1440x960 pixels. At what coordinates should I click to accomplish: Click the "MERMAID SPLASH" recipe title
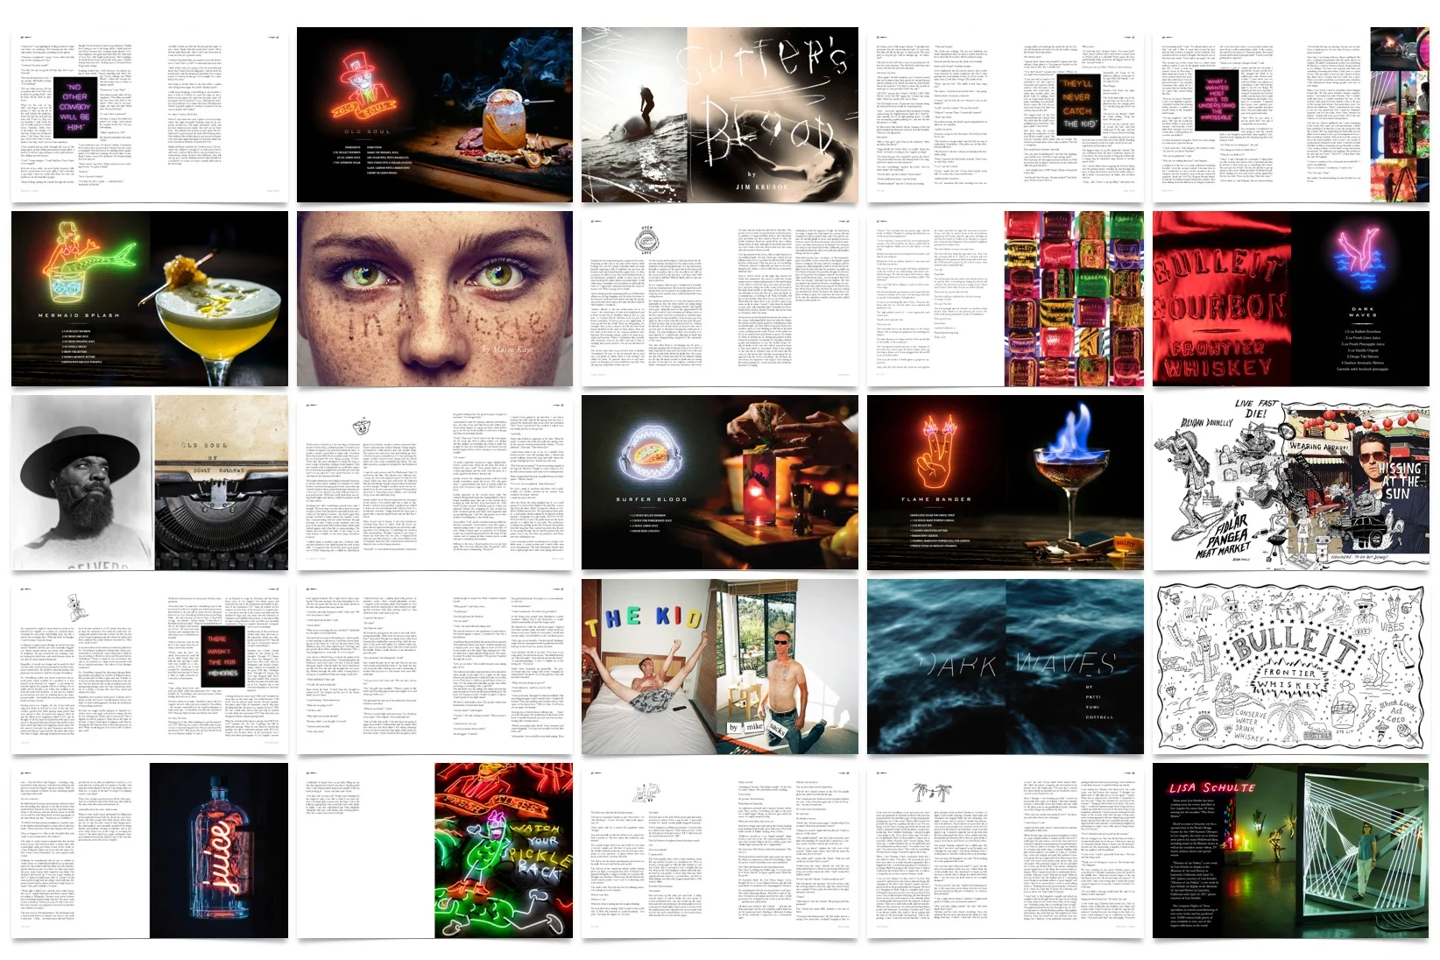(x=79, y=315)
